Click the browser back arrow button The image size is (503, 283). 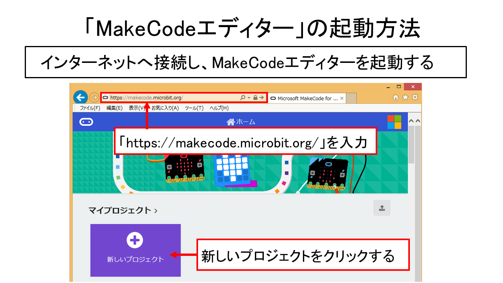point(81,97)
